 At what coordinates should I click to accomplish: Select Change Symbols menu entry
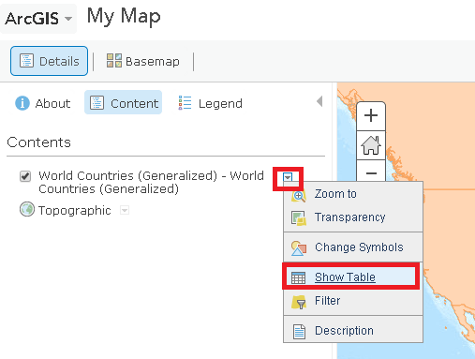pos(353,247)
